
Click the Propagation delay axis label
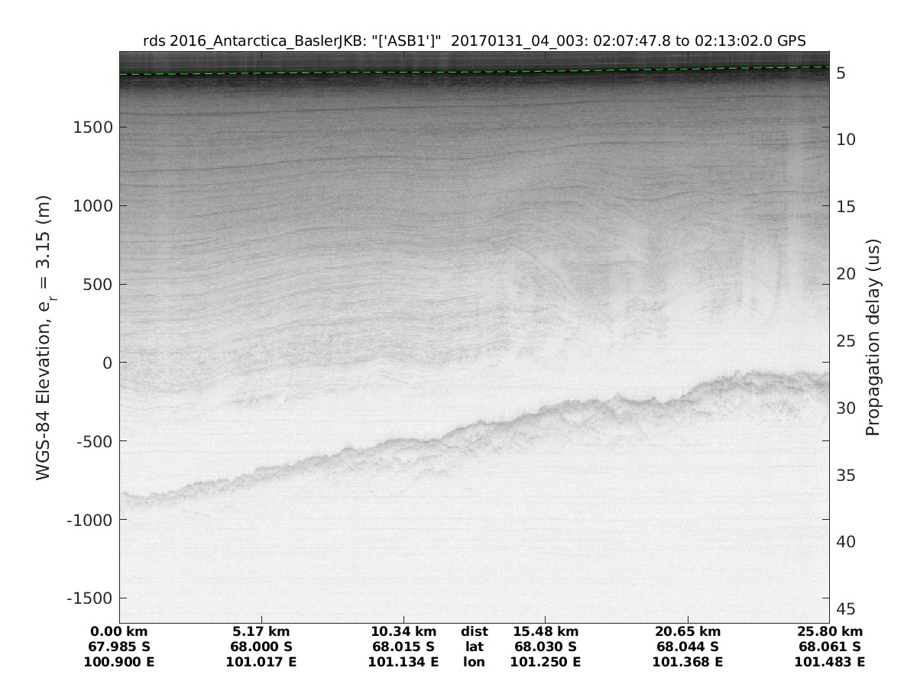(873, 337)
